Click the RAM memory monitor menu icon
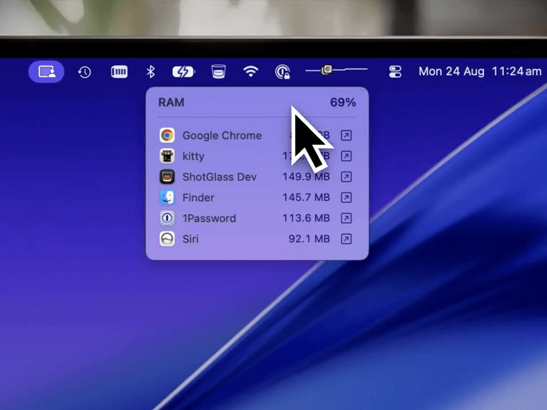 coord(119,72)
